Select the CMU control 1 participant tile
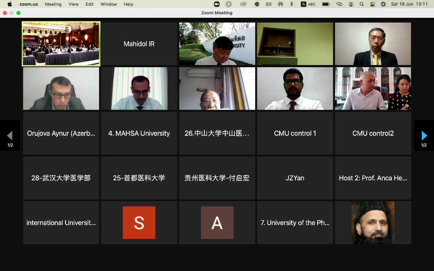 pyautogui.click(x=295, y=133)
